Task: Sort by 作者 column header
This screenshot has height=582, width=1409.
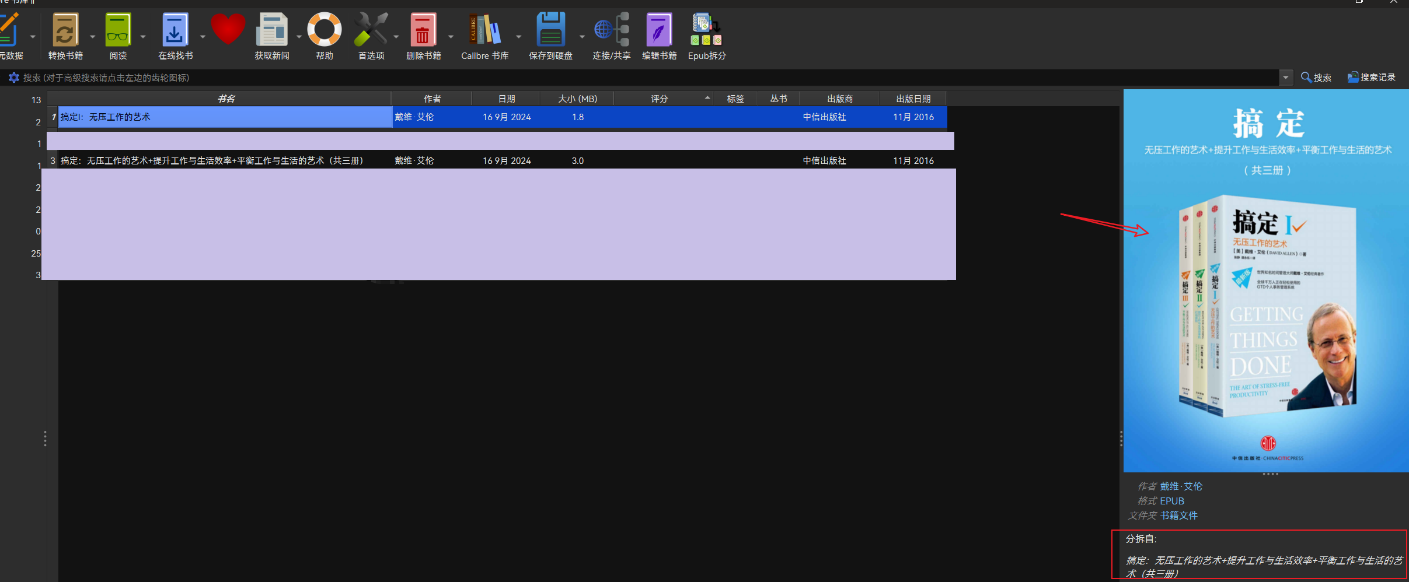Action: 432,99
